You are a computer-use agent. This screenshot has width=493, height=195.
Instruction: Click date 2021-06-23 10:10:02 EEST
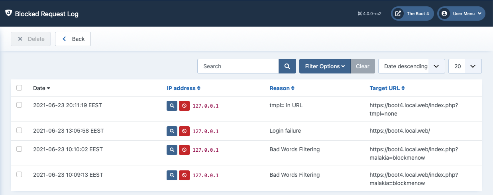pyautogui.click(x=68, y=149)
